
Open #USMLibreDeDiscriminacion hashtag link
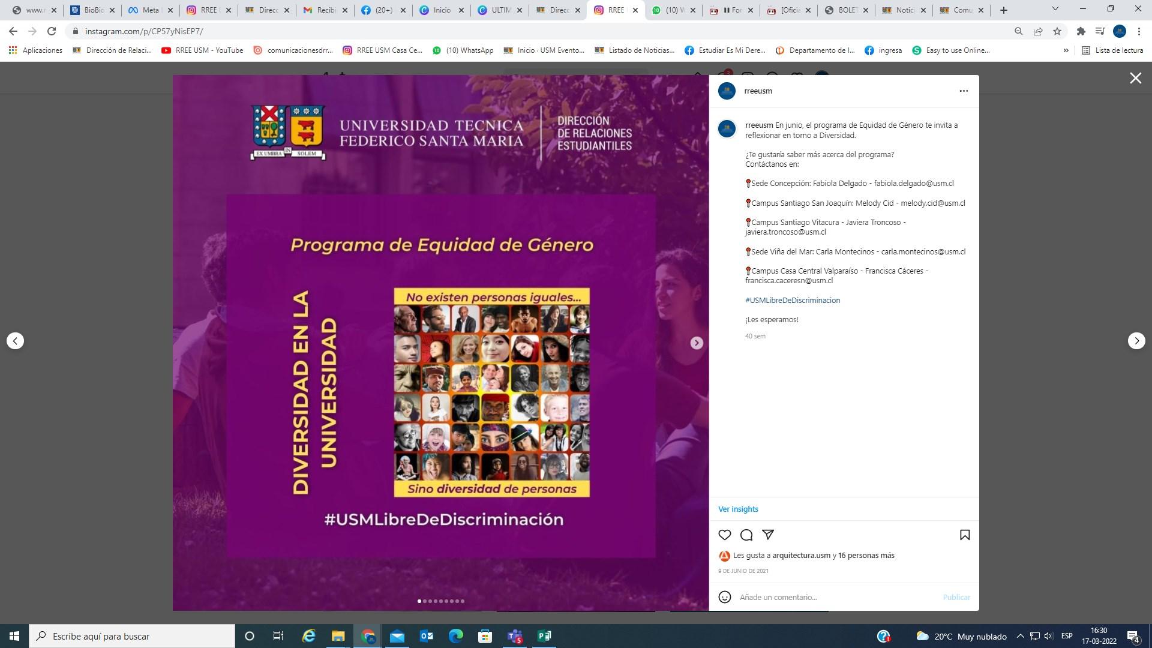[792, 300]
